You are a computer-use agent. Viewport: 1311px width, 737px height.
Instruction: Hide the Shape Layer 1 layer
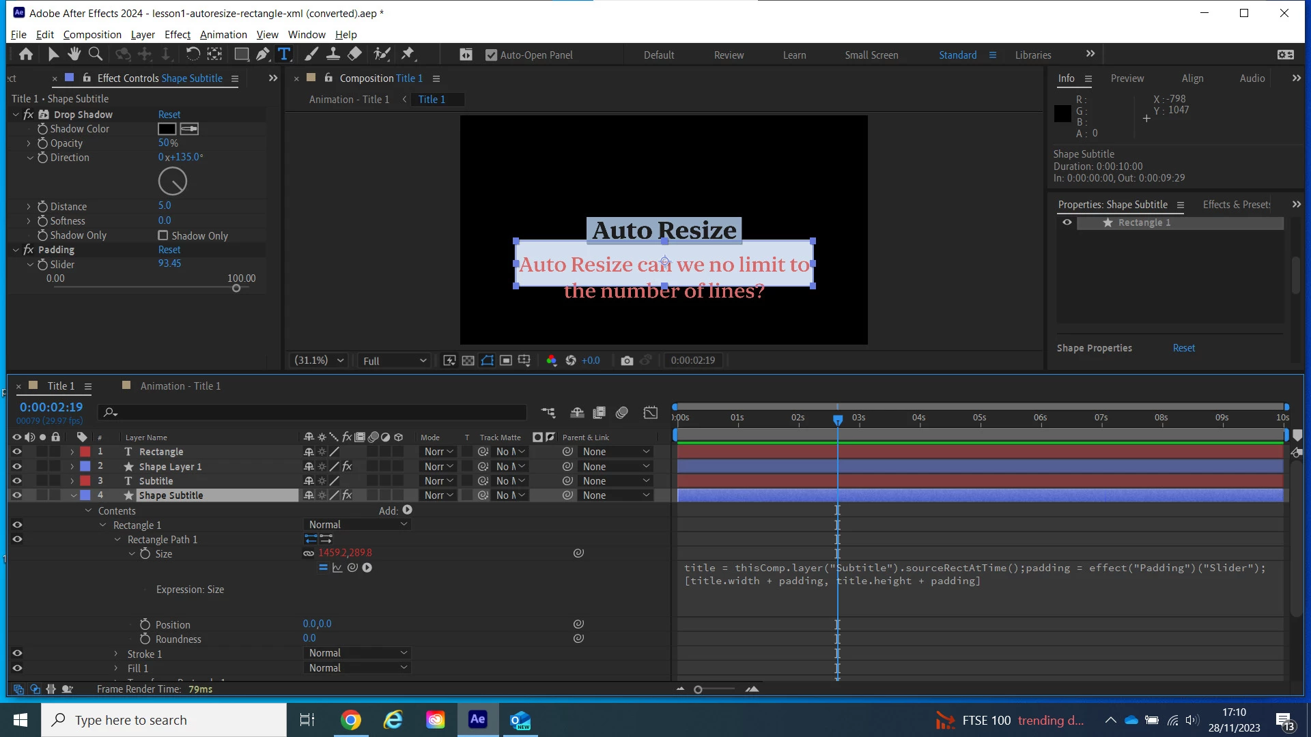pos(17,467)
